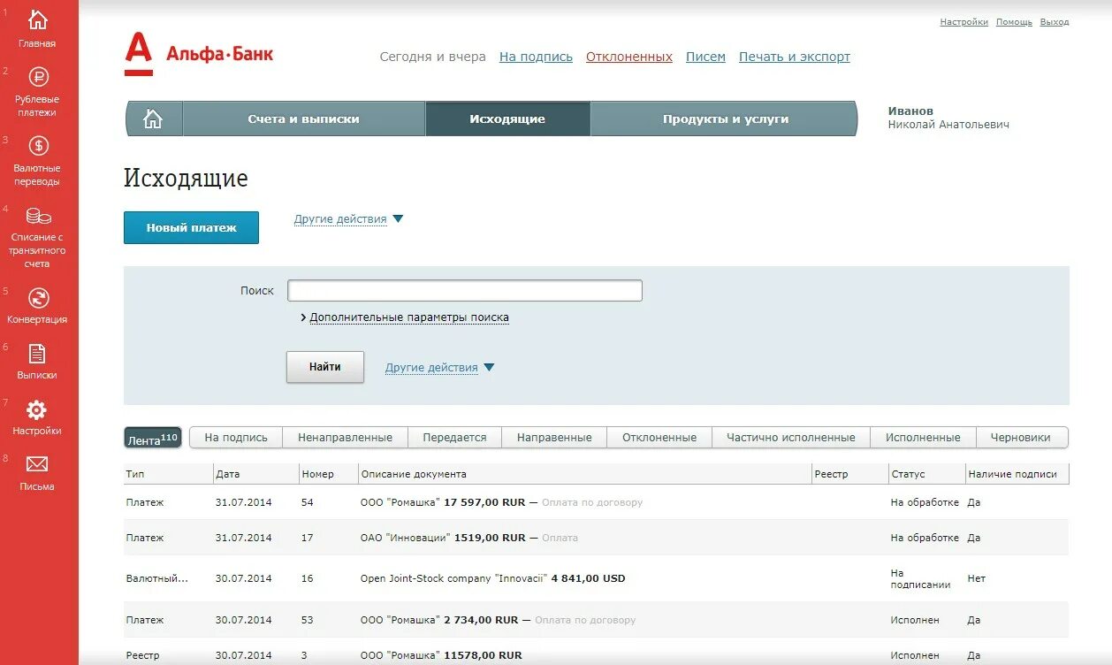Image resolution: width=1112 pixels, height=665 pixels.
Task: Click the Найти search button
Action: click(325, 367)
